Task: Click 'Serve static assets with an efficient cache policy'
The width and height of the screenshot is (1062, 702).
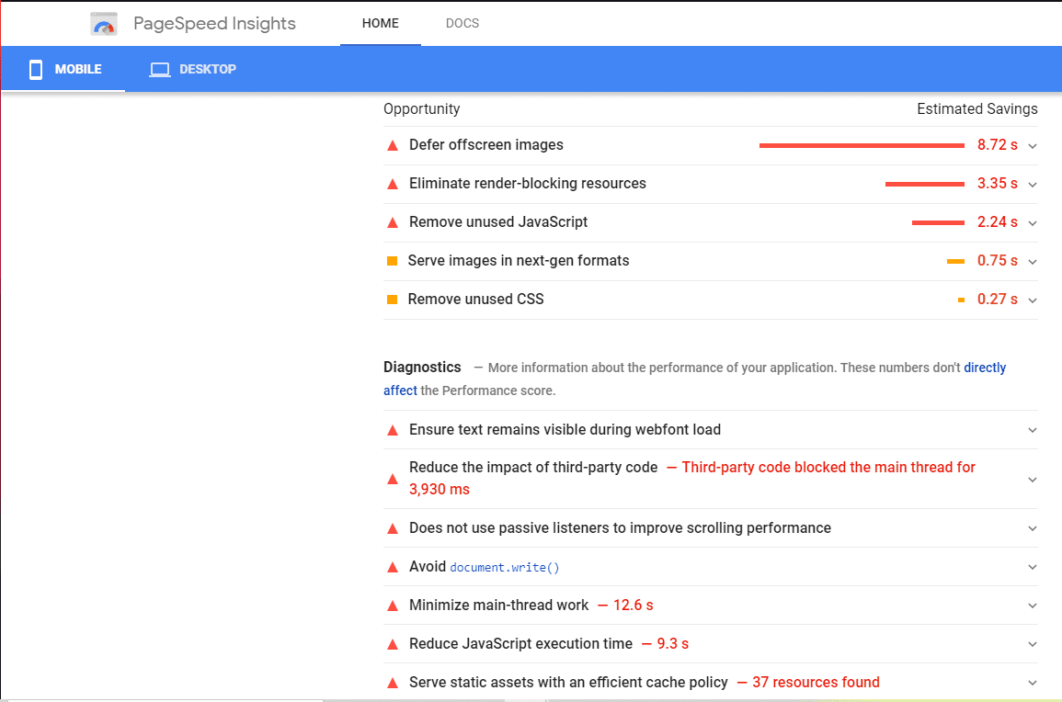Action: pyautogui.click(x=568, y=683)
